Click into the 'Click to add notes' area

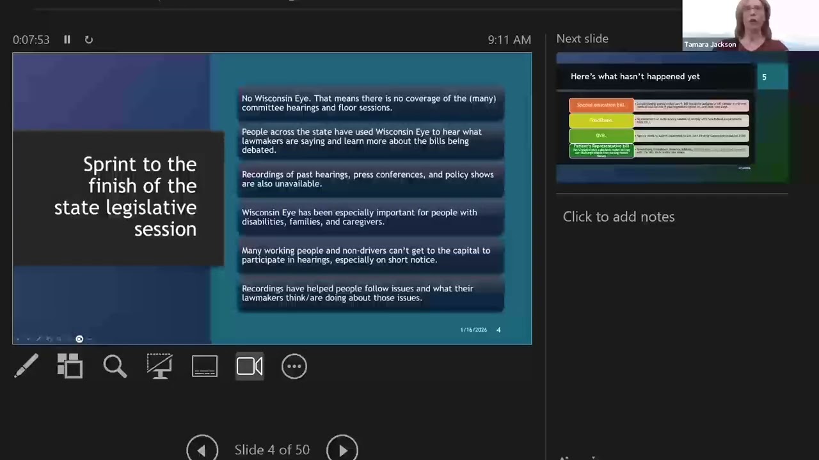619,217
